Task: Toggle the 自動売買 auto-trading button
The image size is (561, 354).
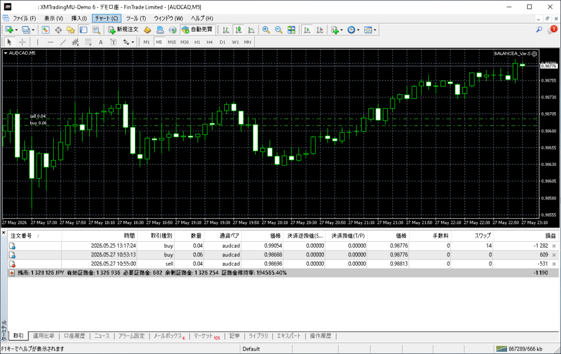Action: tap(197, 30)
